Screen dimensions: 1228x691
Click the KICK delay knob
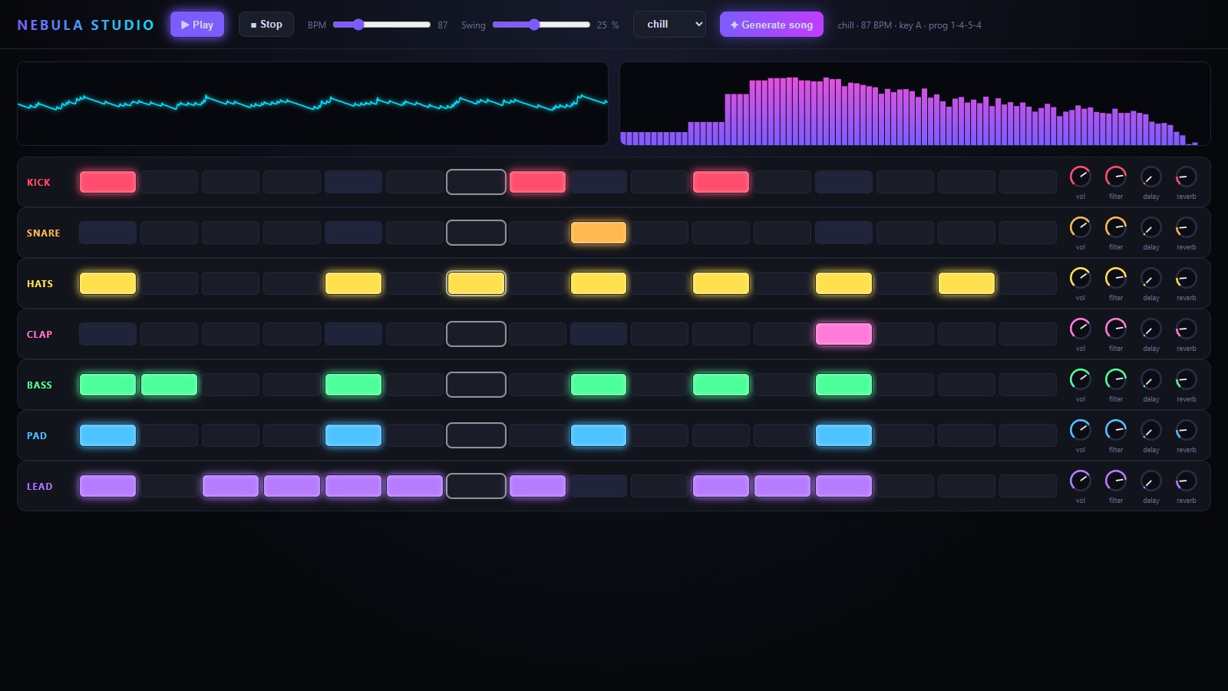(x=1150, y=177)
